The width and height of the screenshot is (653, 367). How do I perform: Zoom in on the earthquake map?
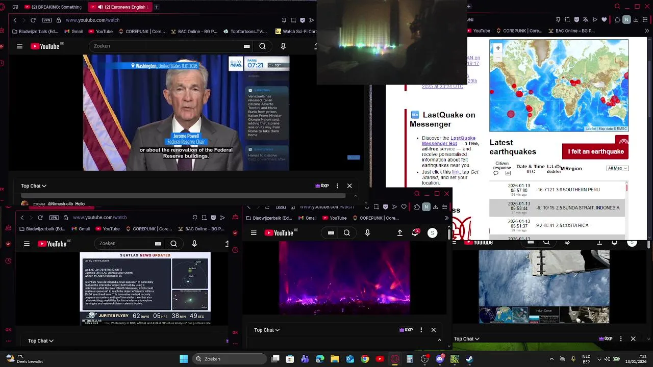(498, 48)
